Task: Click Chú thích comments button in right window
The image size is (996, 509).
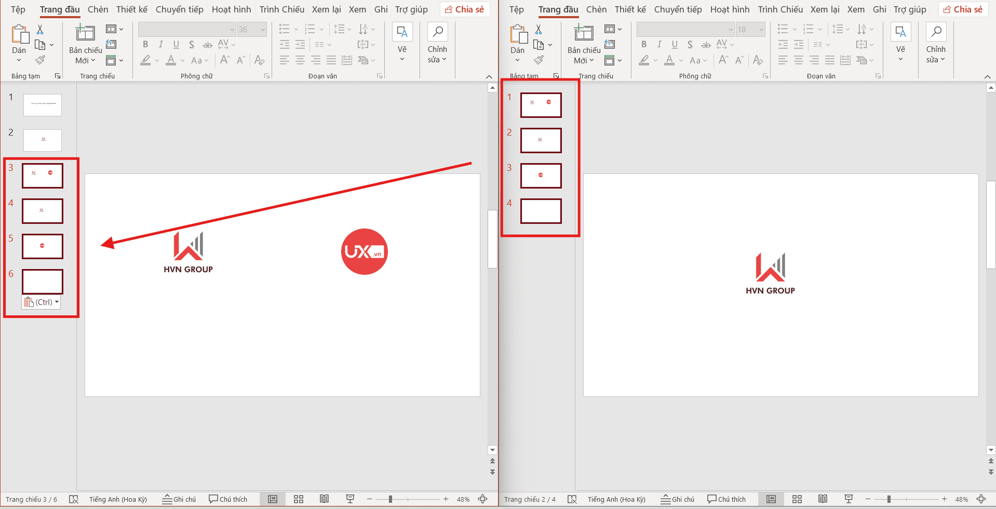Action: pyautogui.click(x=726, y=499)
